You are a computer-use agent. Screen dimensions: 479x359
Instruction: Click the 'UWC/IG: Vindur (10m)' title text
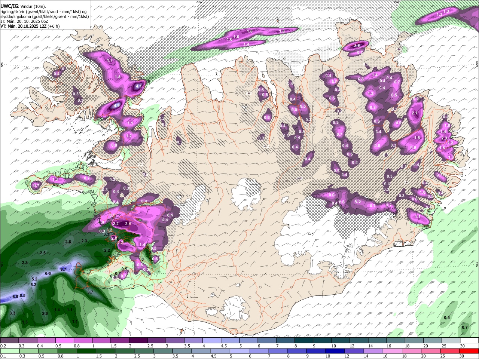pyautogui.click(x=22, y=6)
